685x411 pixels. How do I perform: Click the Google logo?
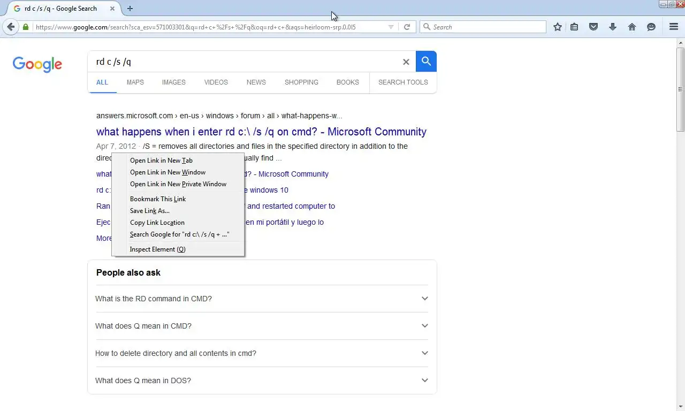tap(37, 64)
